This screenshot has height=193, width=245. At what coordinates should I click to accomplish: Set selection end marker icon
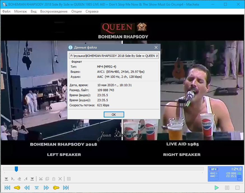(x=32, y=179)
